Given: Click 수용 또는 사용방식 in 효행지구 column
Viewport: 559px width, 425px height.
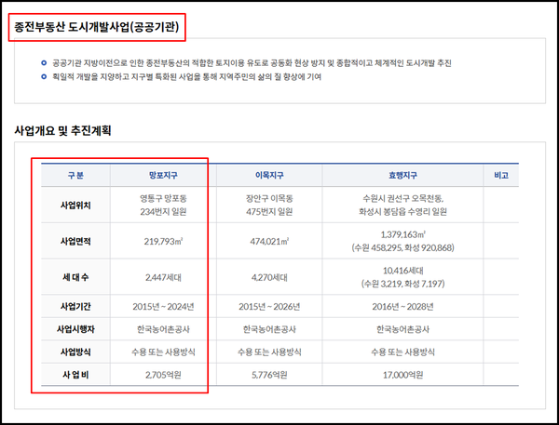Looking at the screenshot, I should pyautogui.click(x=402, y=352).
